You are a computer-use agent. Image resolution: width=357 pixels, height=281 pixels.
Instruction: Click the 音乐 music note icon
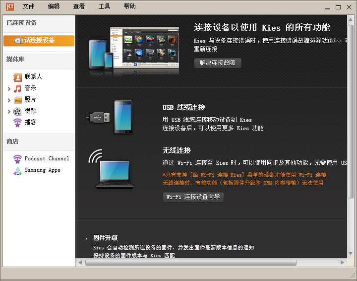17,88
